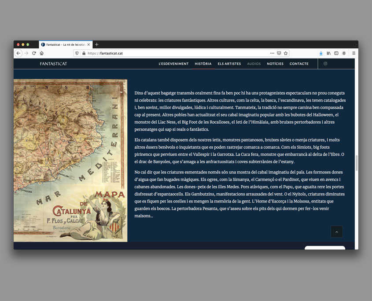The width and height of the screenshot is (372, 301).
Task: Click the FANTASTICAT logo link
Action: 53,64
